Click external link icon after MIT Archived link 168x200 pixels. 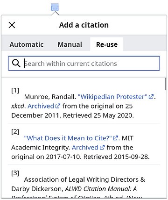[x=102, y=147]
